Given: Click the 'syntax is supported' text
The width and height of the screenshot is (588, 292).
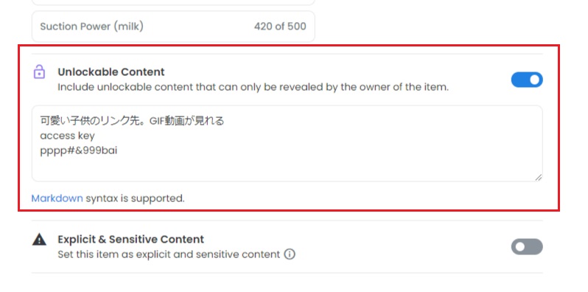Looking at the screenshot, I should pyautogui.click(x=135, y=198).
